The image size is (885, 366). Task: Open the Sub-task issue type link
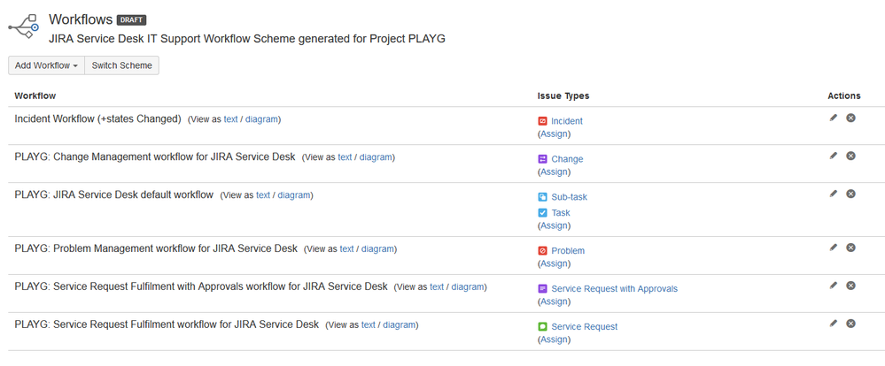pos(570,197)
